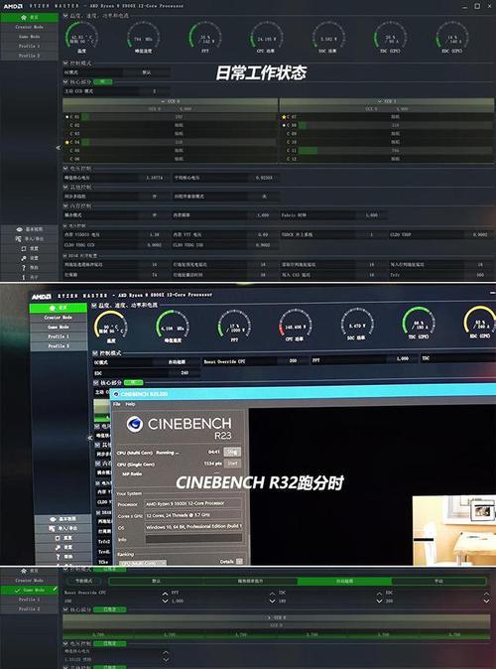Click gold star on core C 07
Screen dimensions: 496x669
pyautogui.click(x=284, y=117)
